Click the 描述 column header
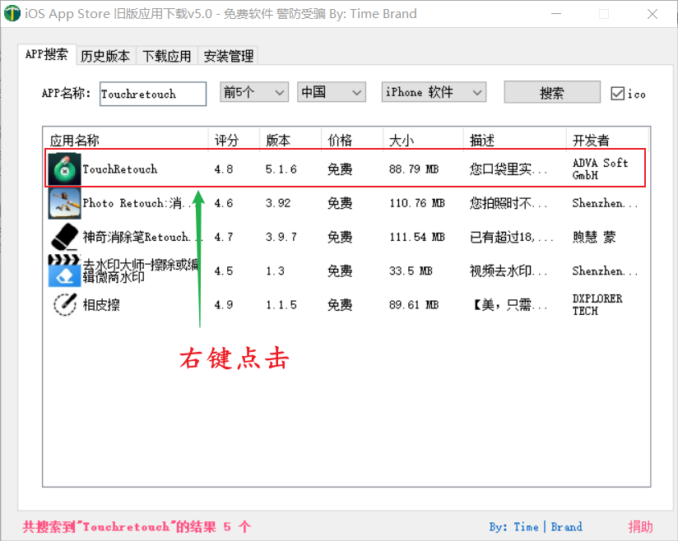The width and height of the screenshot is (678, 541). pos(514,140)
